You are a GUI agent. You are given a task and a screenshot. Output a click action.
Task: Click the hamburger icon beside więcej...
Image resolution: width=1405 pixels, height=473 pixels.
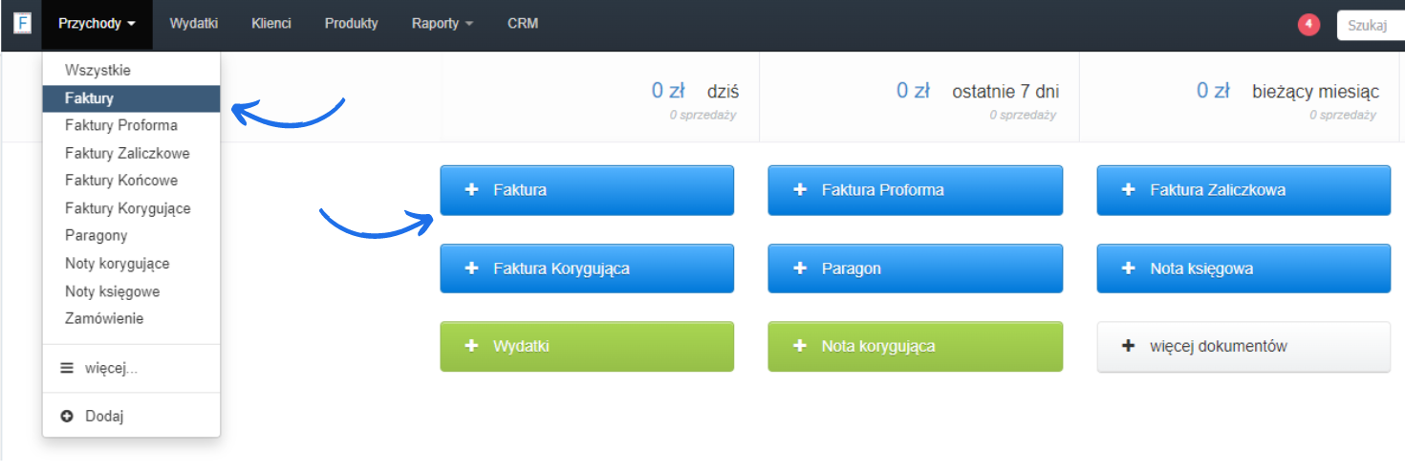pyautogui.click(x=67, y=368)
